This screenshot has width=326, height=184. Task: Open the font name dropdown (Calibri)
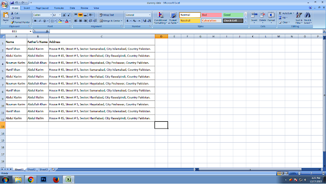point(51,15)
